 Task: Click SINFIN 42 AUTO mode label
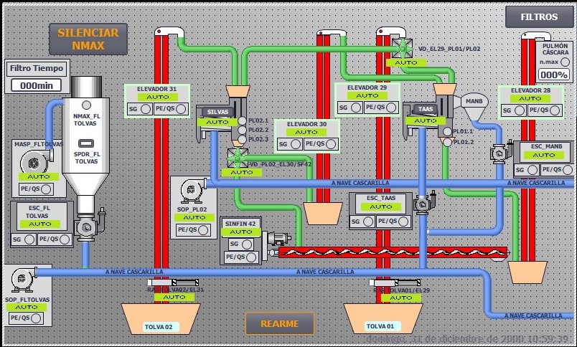coord(241,232)
